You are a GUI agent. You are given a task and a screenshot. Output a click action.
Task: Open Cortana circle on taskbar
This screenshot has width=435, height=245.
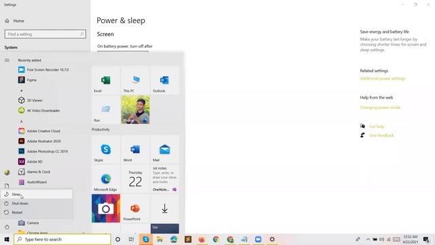118,239
